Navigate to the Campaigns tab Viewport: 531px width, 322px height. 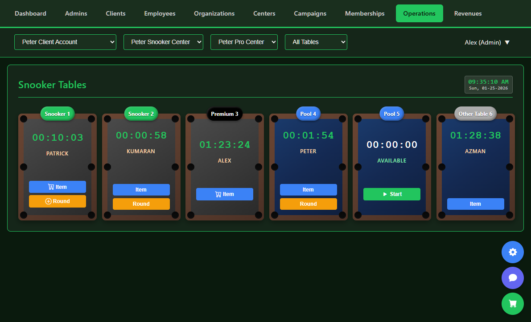310,13
